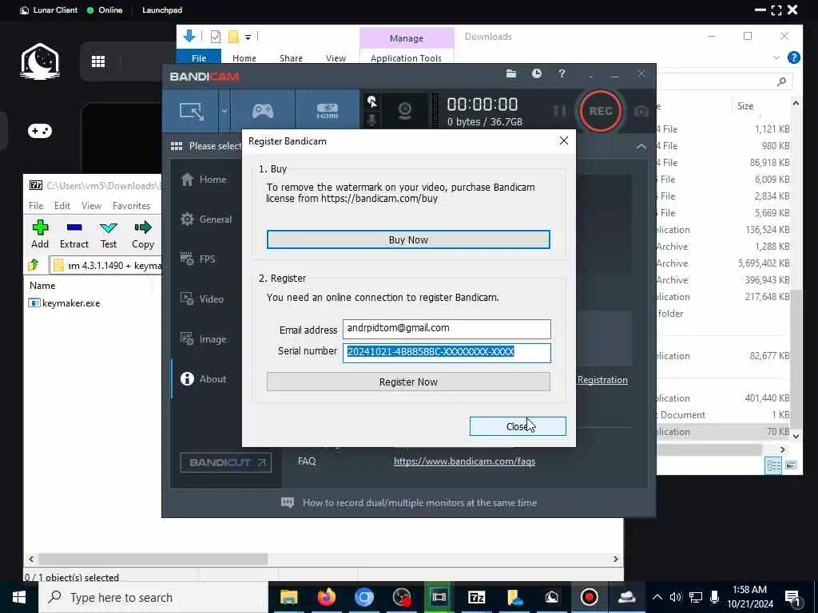Open View menu in 7-Zip

click(91, 206)
